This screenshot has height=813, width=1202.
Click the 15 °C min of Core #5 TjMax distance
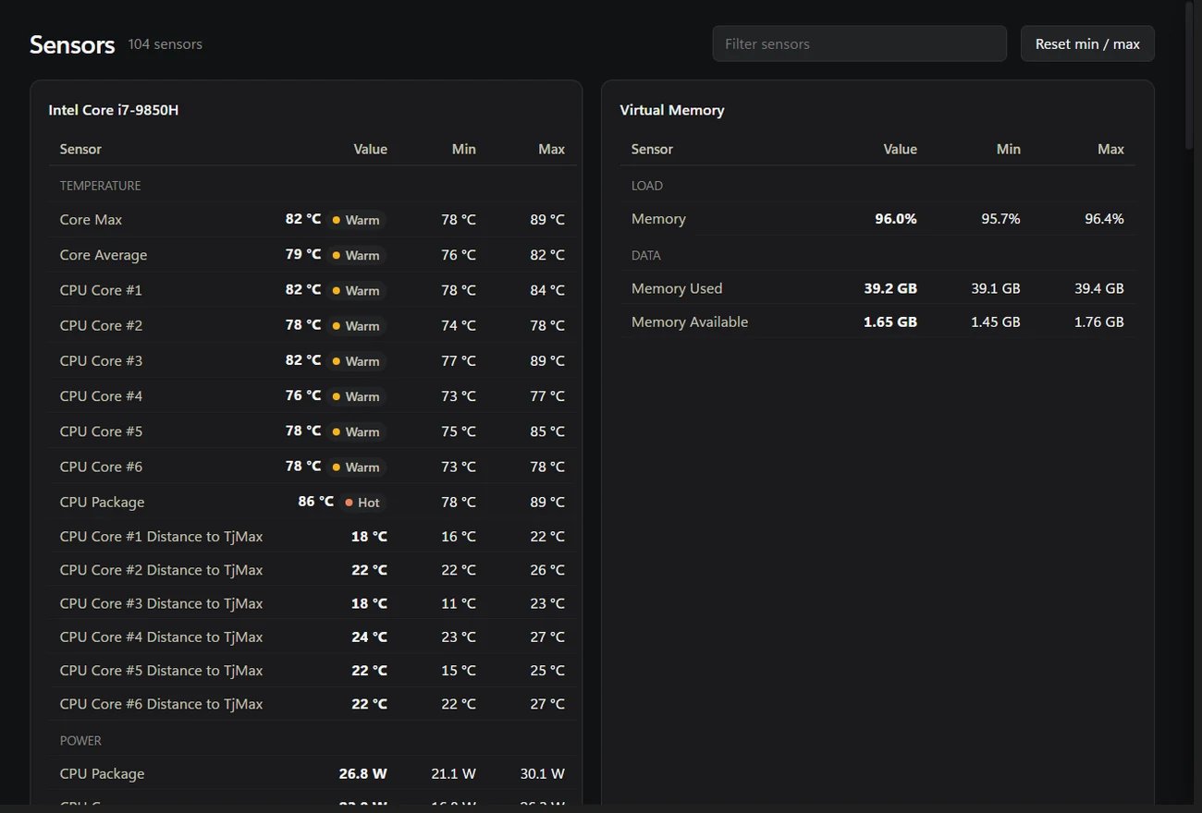coord(459,671)
